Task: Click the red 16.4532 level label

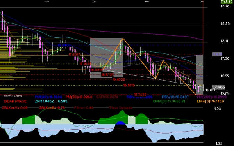Action: click(118, 79)
